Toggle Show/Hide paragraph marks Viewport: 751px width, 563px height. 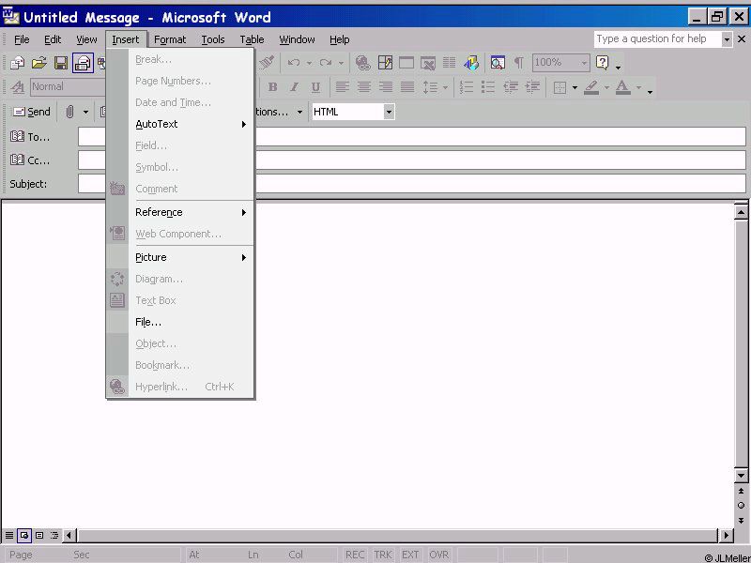coord(518,63)
